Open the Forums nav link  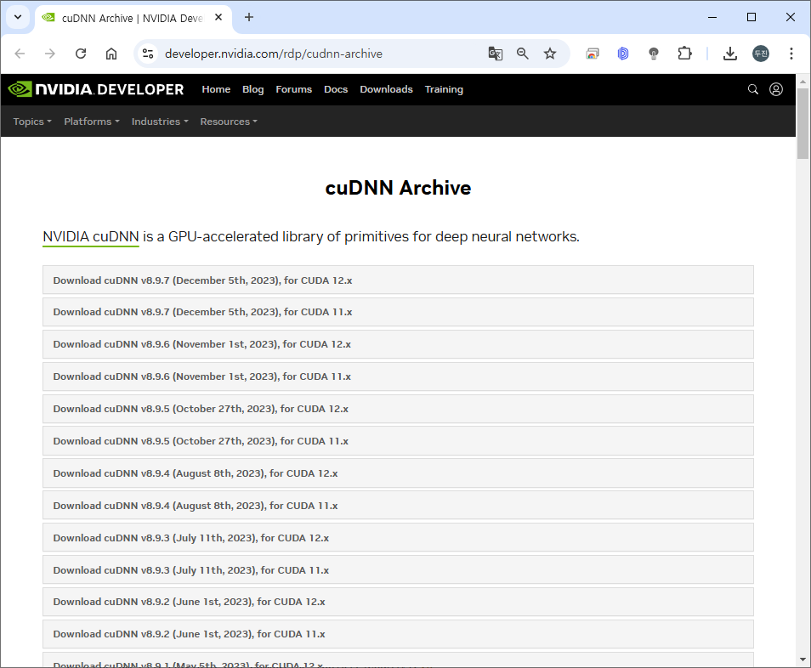click(294, 89)
